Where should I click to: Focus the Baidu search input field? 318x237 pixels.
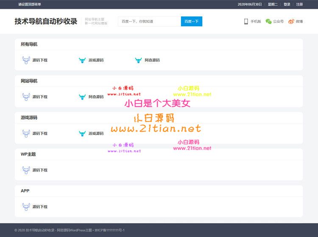click(x=149, y=21)
